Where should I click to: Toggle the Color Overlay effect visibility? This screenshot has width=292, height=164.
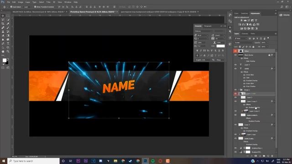(244, 61)
